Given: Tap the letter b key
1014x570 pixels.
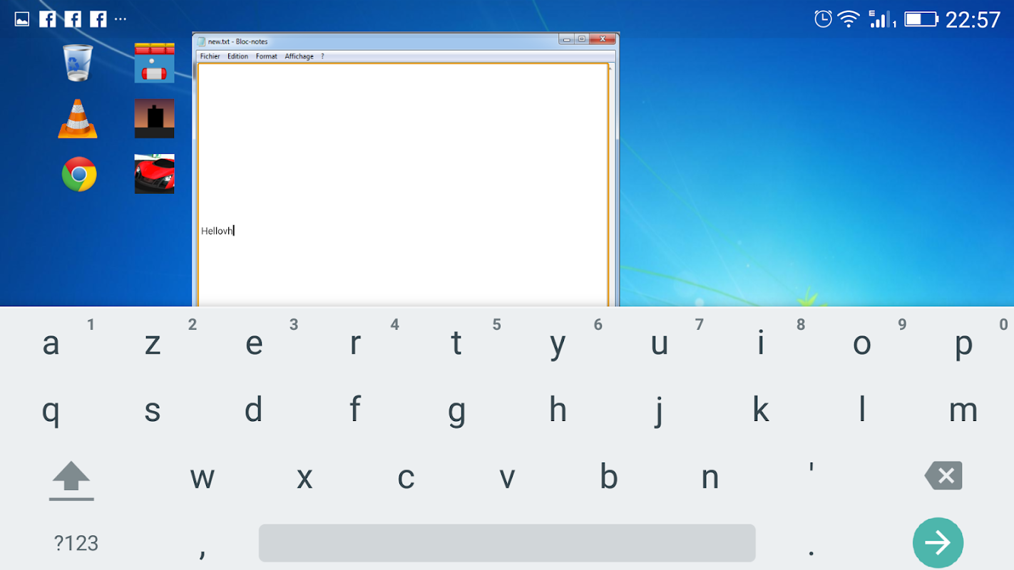Looking at the screenshot, I should pos(608,477).
